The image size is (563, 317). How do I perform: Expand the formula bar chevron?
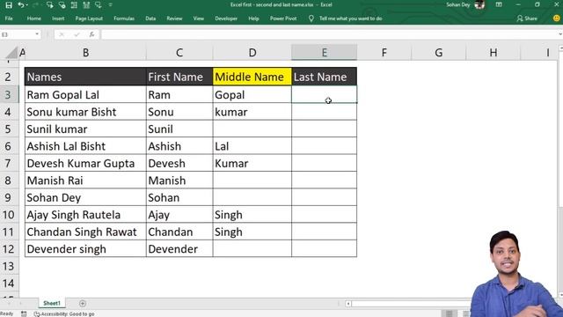560,34
